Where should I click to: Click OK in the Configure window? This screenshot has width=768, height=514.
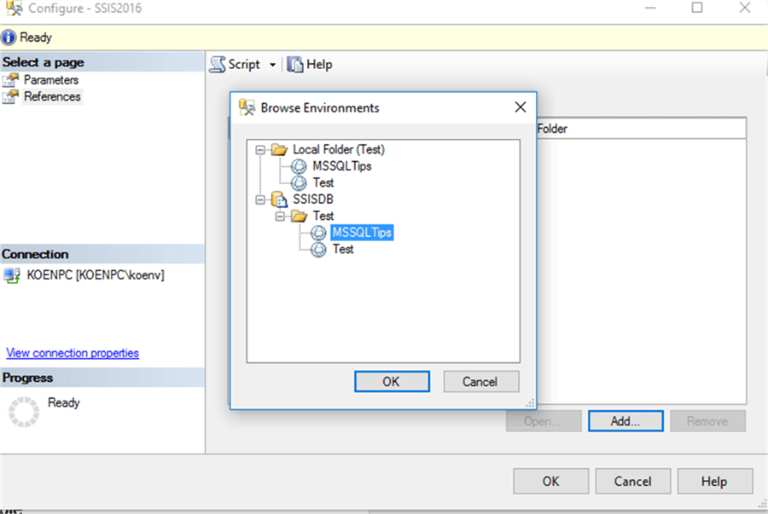click(x=551, y=482)
